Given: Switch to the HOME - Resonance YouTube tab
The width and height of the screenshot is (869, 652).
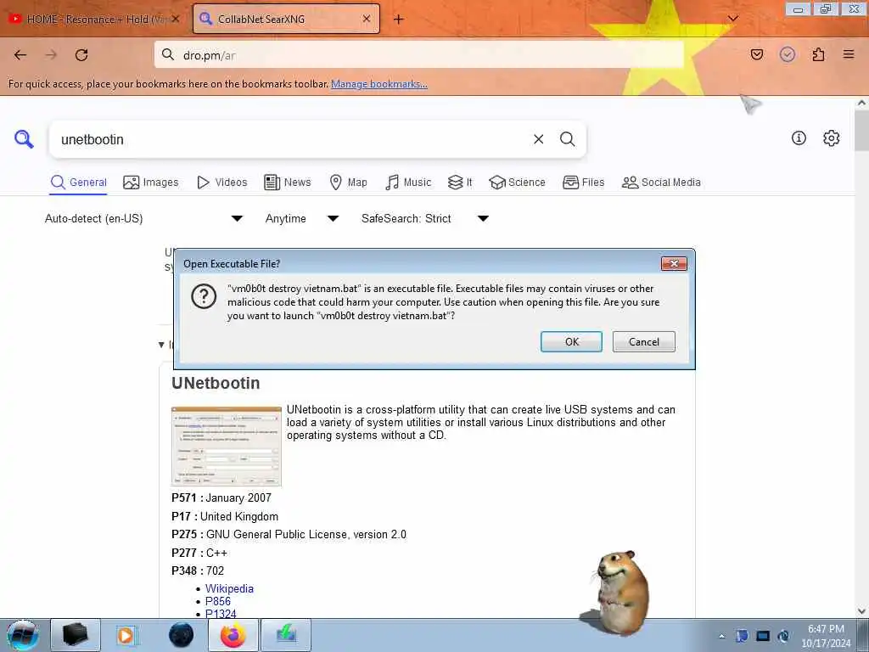Looking at the screenshot, I should pos(95,20).
